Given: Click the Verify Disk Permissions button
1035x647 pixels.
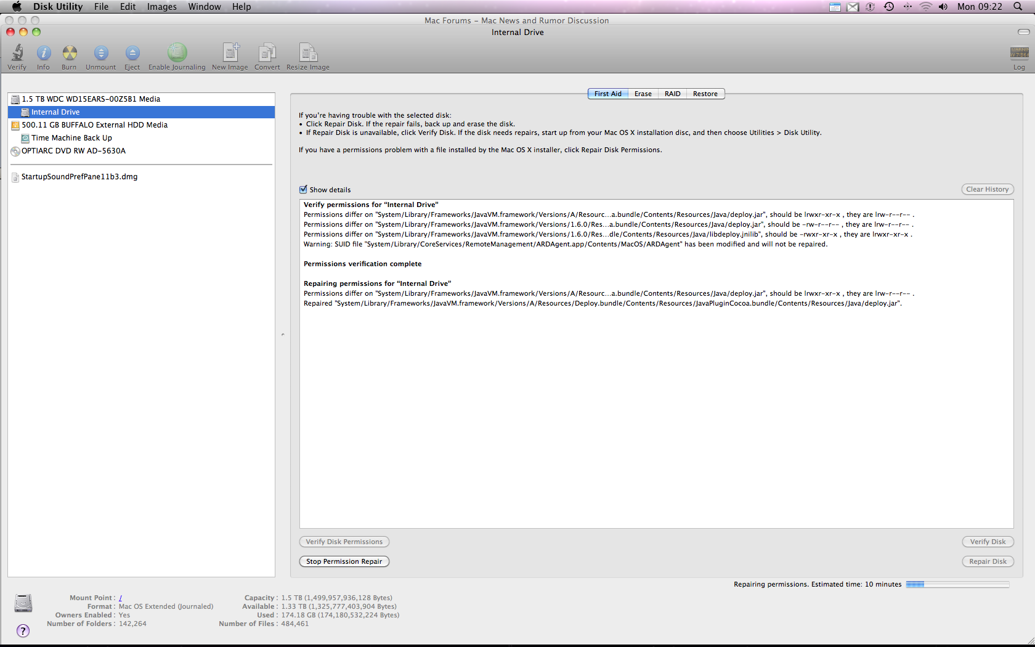Looking at the screenshot, I should [x=344, y=542].
